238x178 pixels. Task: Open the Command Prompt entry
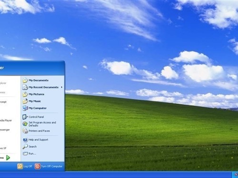[3, 102]
